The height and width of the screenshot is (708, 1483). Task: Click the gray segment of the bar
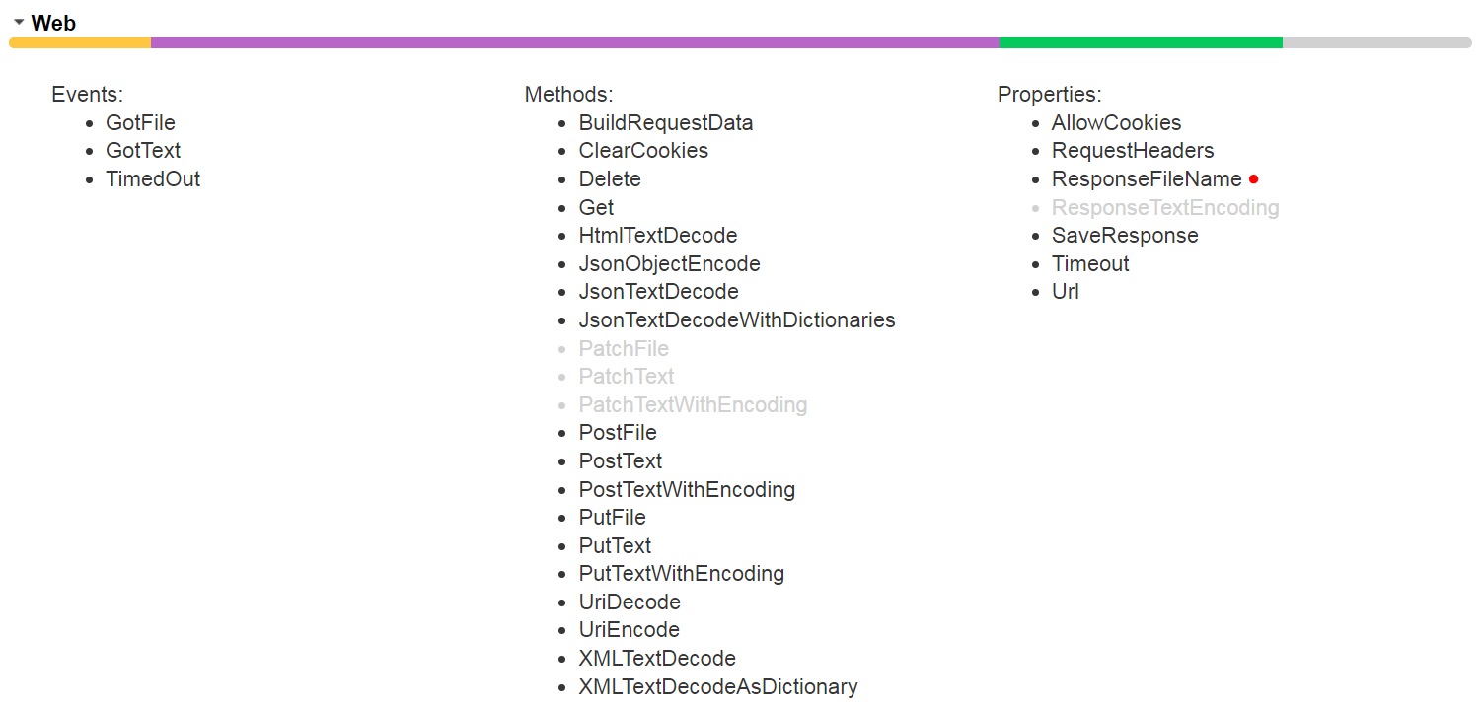click(x=1376, y=43)
